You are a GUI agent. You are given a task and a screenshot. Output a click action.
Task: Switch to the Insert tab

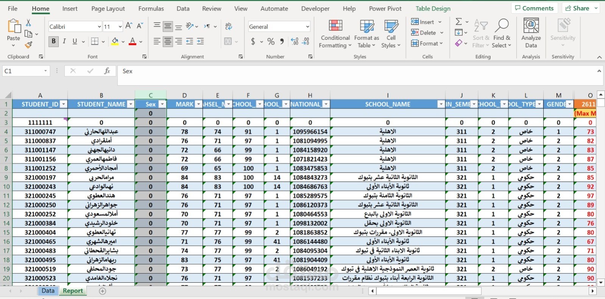pos(70,8)
